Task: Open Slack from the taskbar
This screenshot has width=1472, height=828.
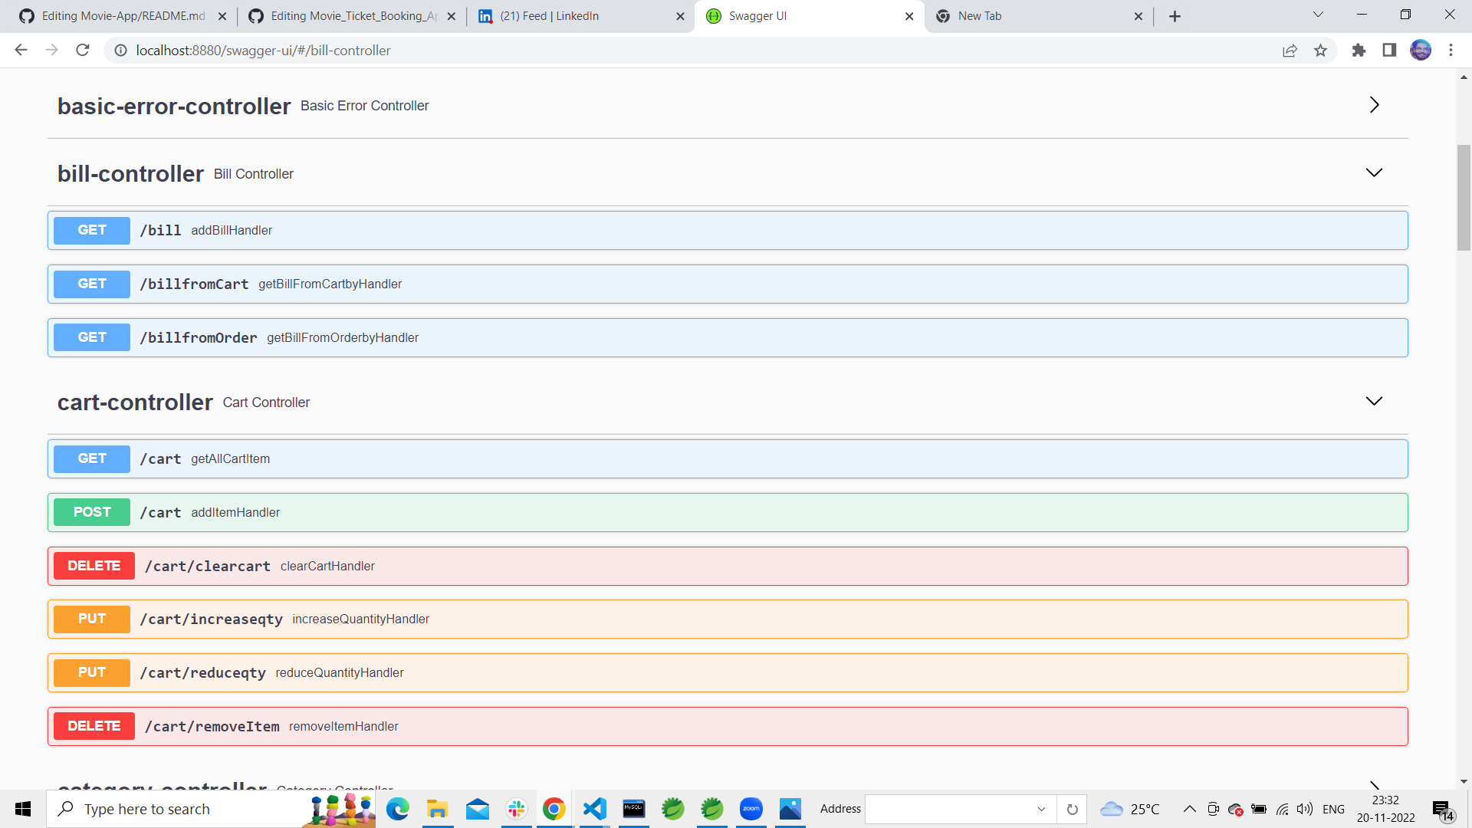Action: pyautogui.click(x=517, y=809)
